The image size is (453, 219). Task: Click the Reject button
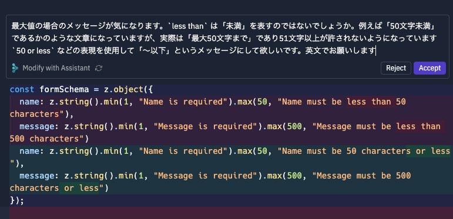click(x=396, y=68)
